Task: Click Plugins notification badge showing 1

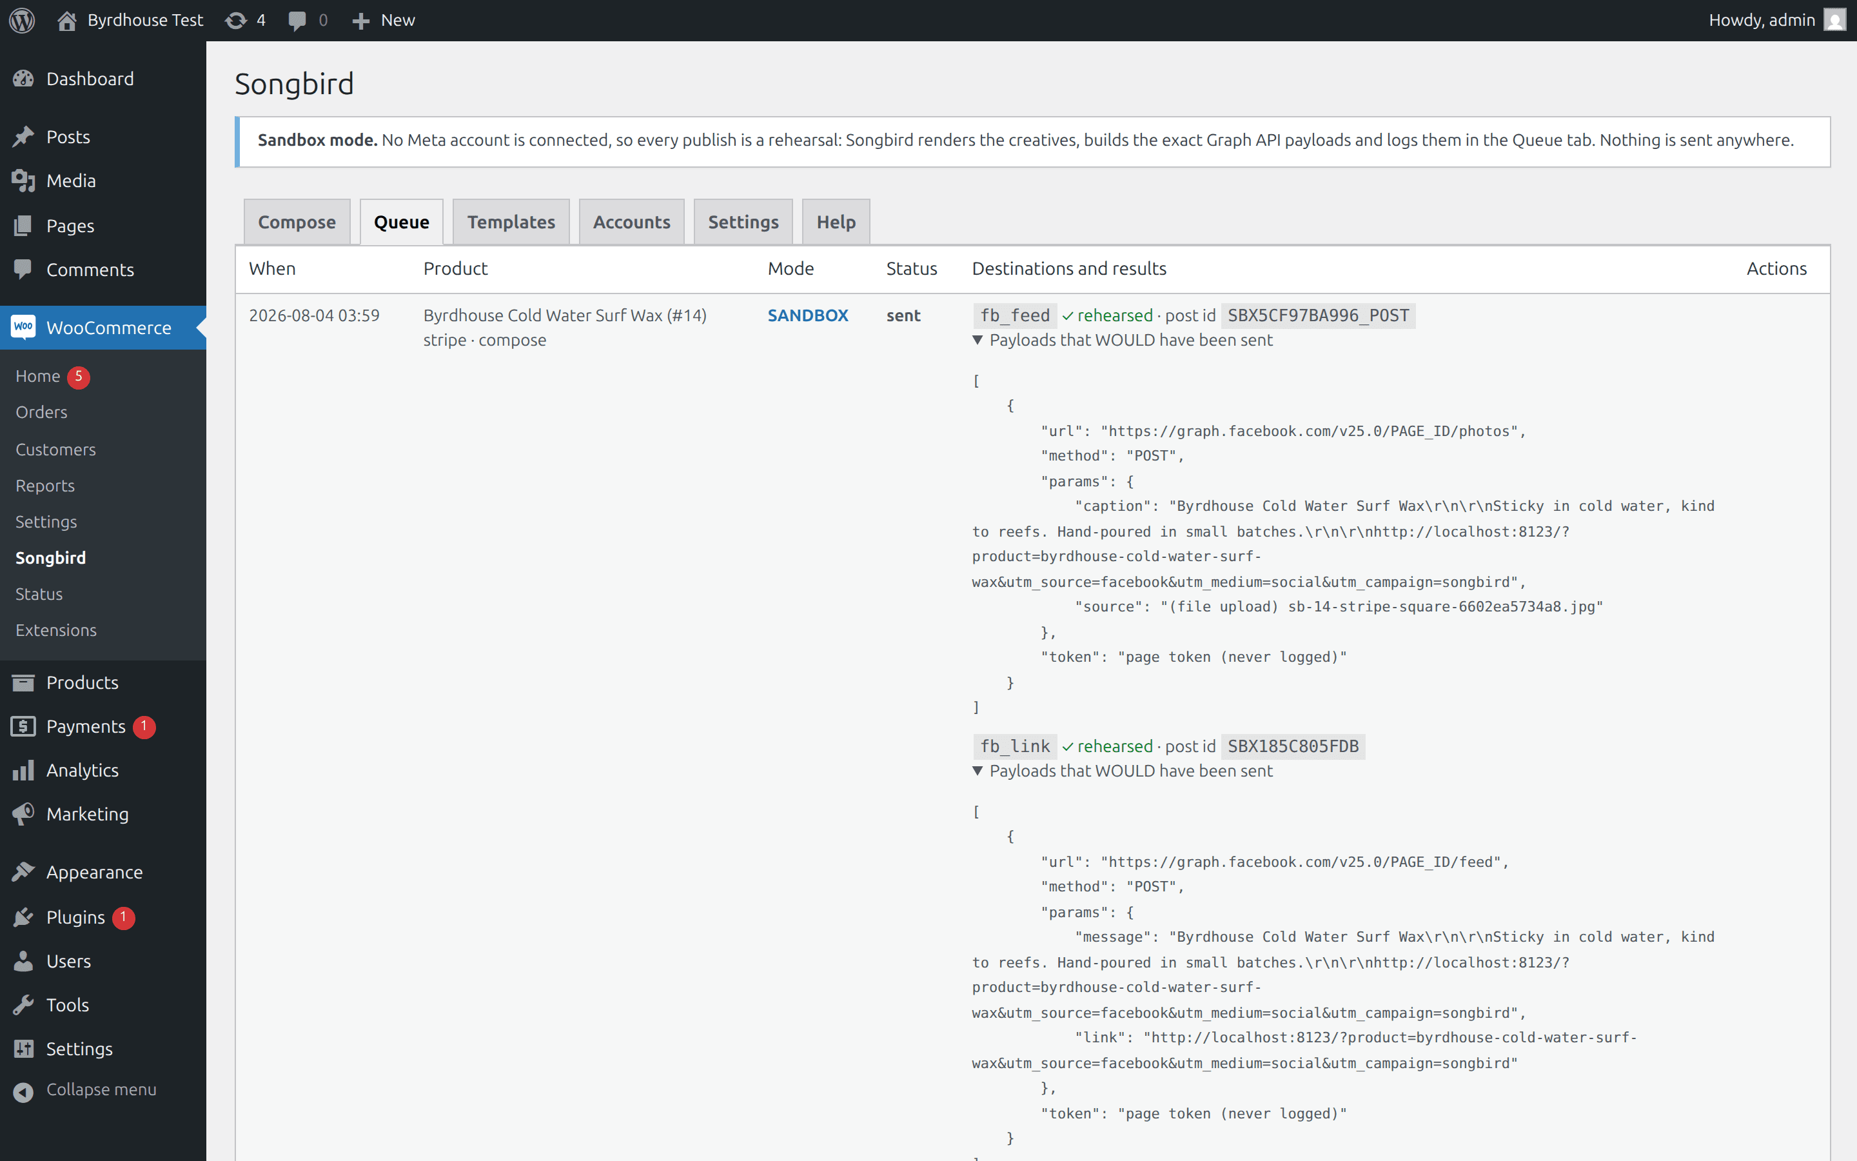Action: pos(124,918)
